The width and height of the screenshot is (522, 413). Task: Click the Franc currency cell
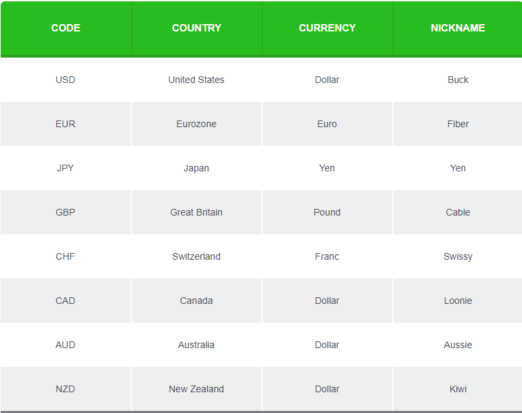point(327,256)
